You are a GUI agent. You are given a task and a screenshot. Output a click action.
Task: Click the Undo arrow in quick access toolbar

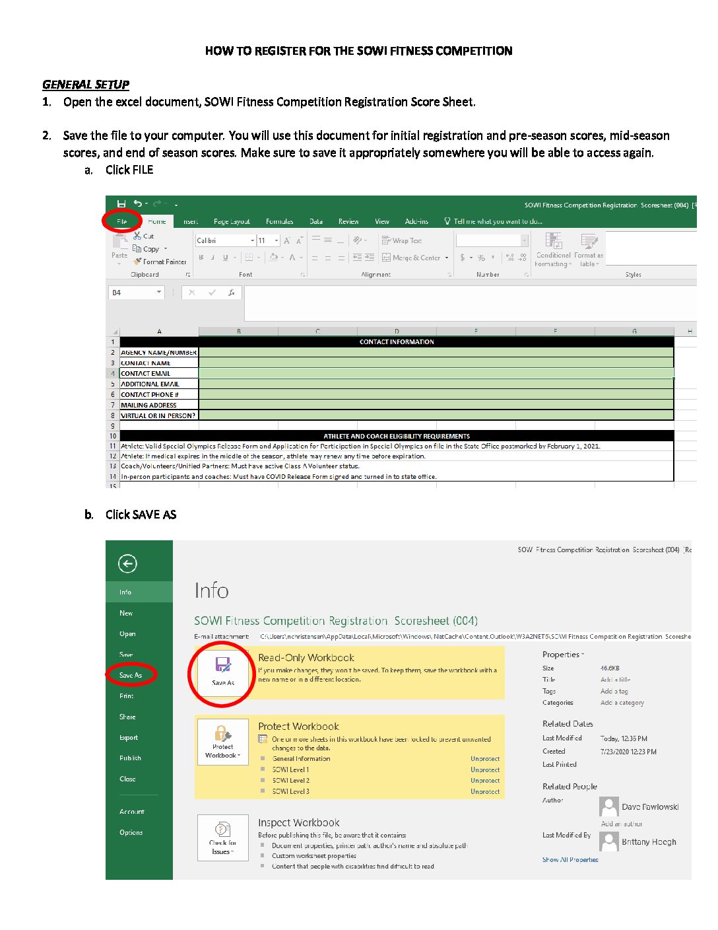tap(137, 203)
